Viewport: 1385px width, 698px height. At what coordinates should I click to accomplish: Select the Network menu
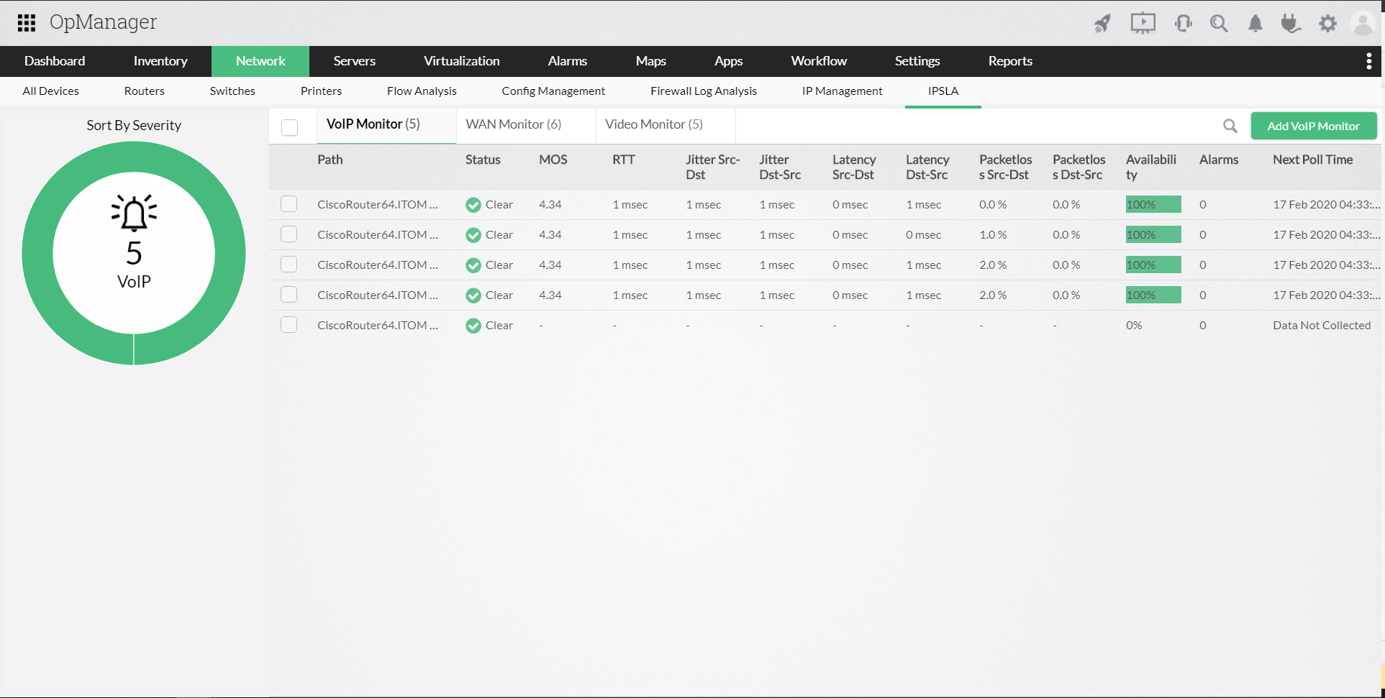260,61
